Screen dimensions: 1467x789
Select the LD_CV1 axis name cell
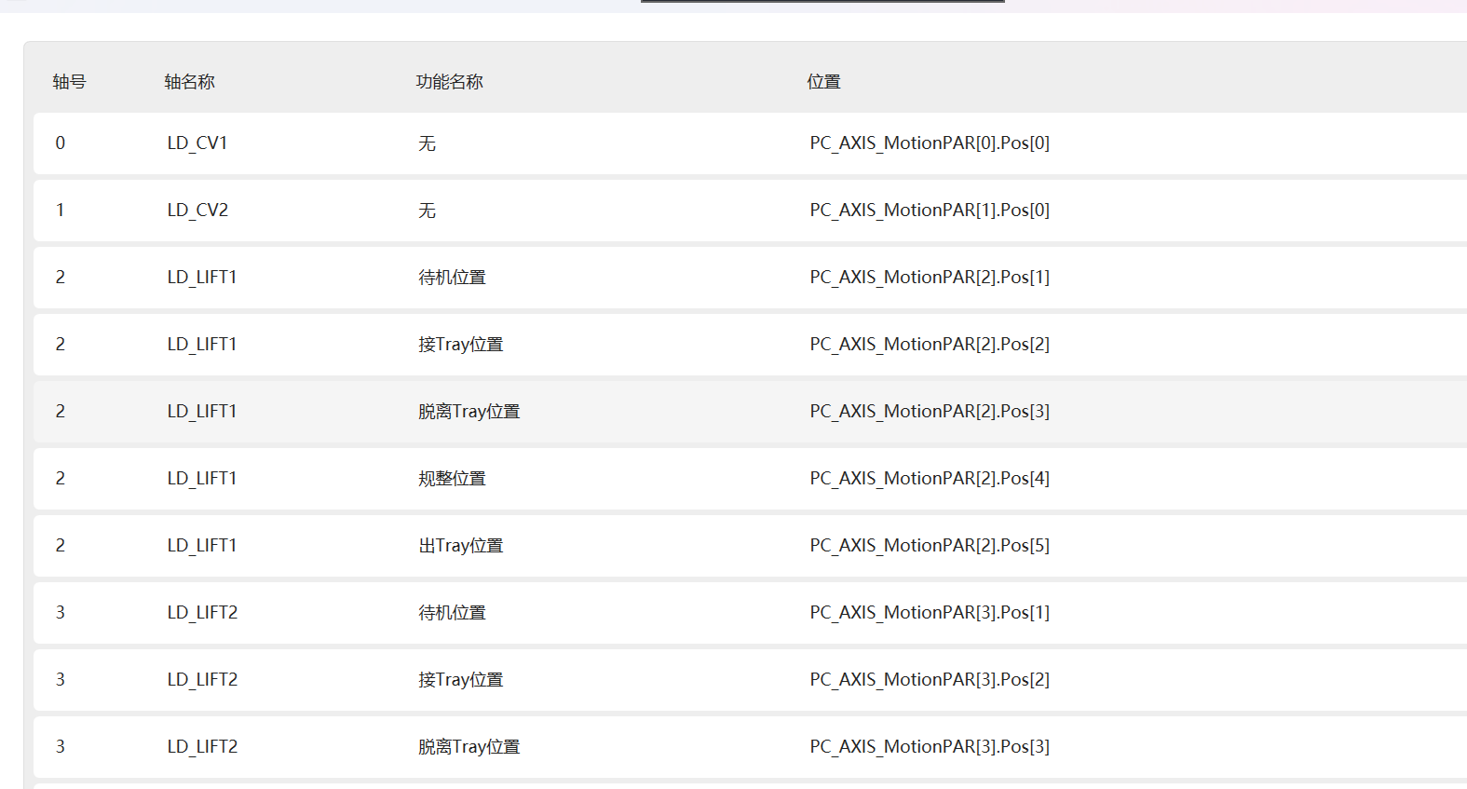pos(197,143)
